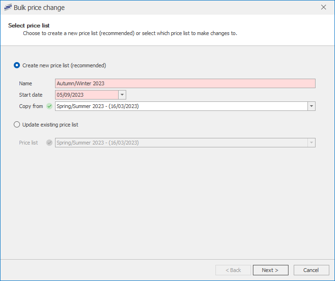This screenshot has height=281, width=335.
Task: Select the Create new price list option
Action: pos(17,65)
